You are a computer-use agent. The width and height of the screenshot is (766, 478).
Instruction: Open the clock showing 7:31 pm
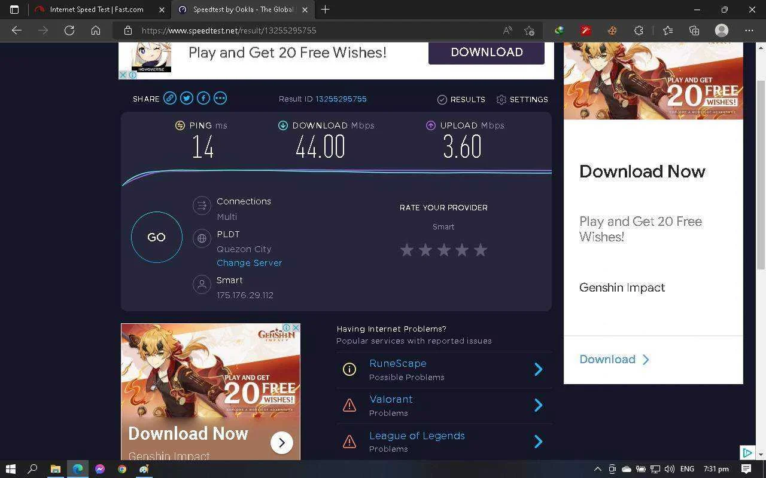(x=716, y=469)
